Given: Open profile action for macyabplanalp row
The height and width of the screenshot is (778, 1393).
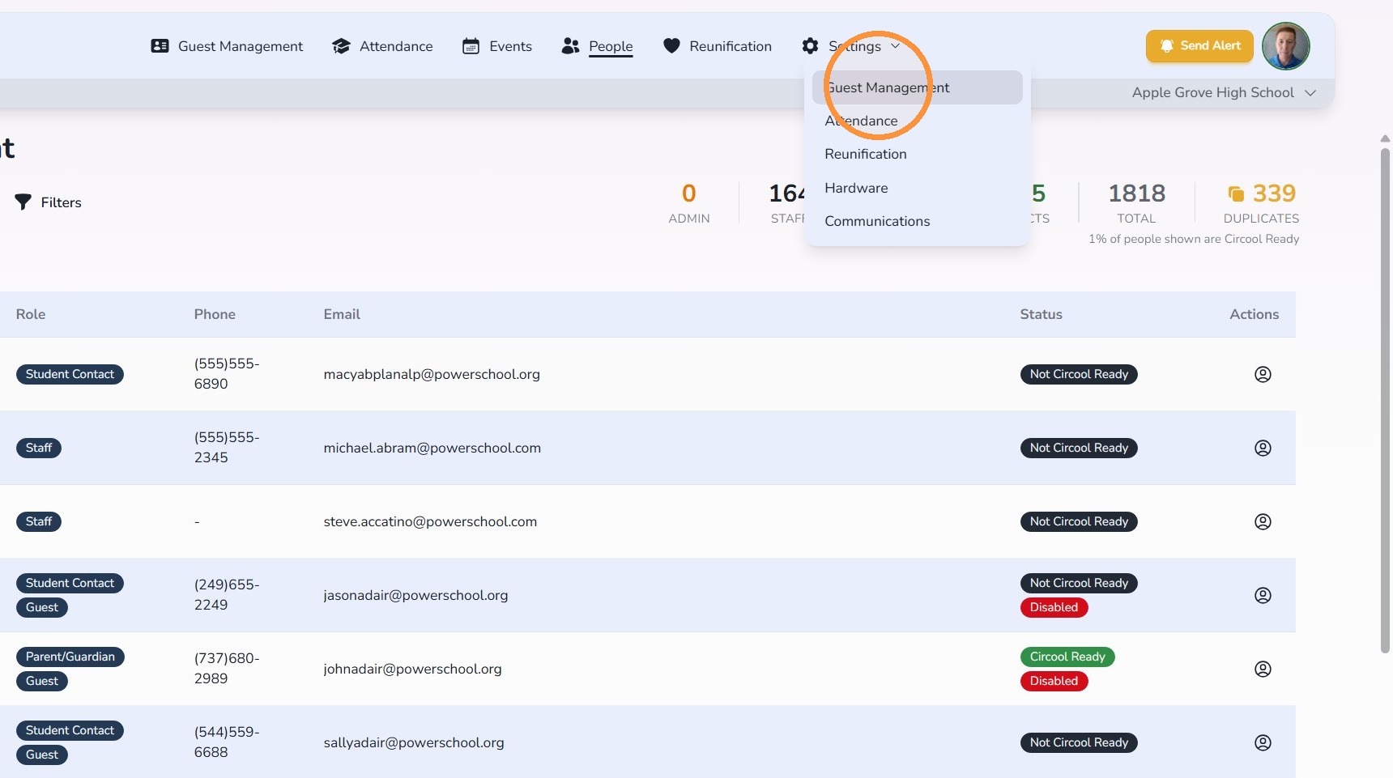Looking at the screenshot, I should click(1263, 374).
